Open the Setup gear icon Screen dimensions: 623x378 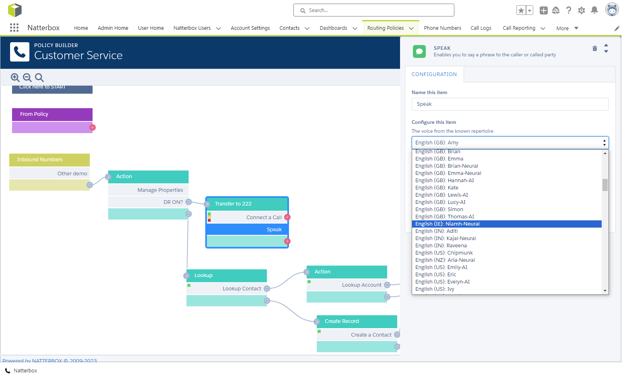pyautogui.click(x=582, y=10)
